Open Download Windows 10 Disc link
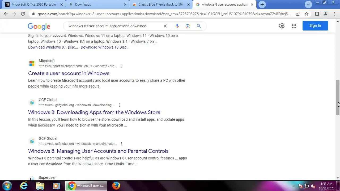 (105, 47)
